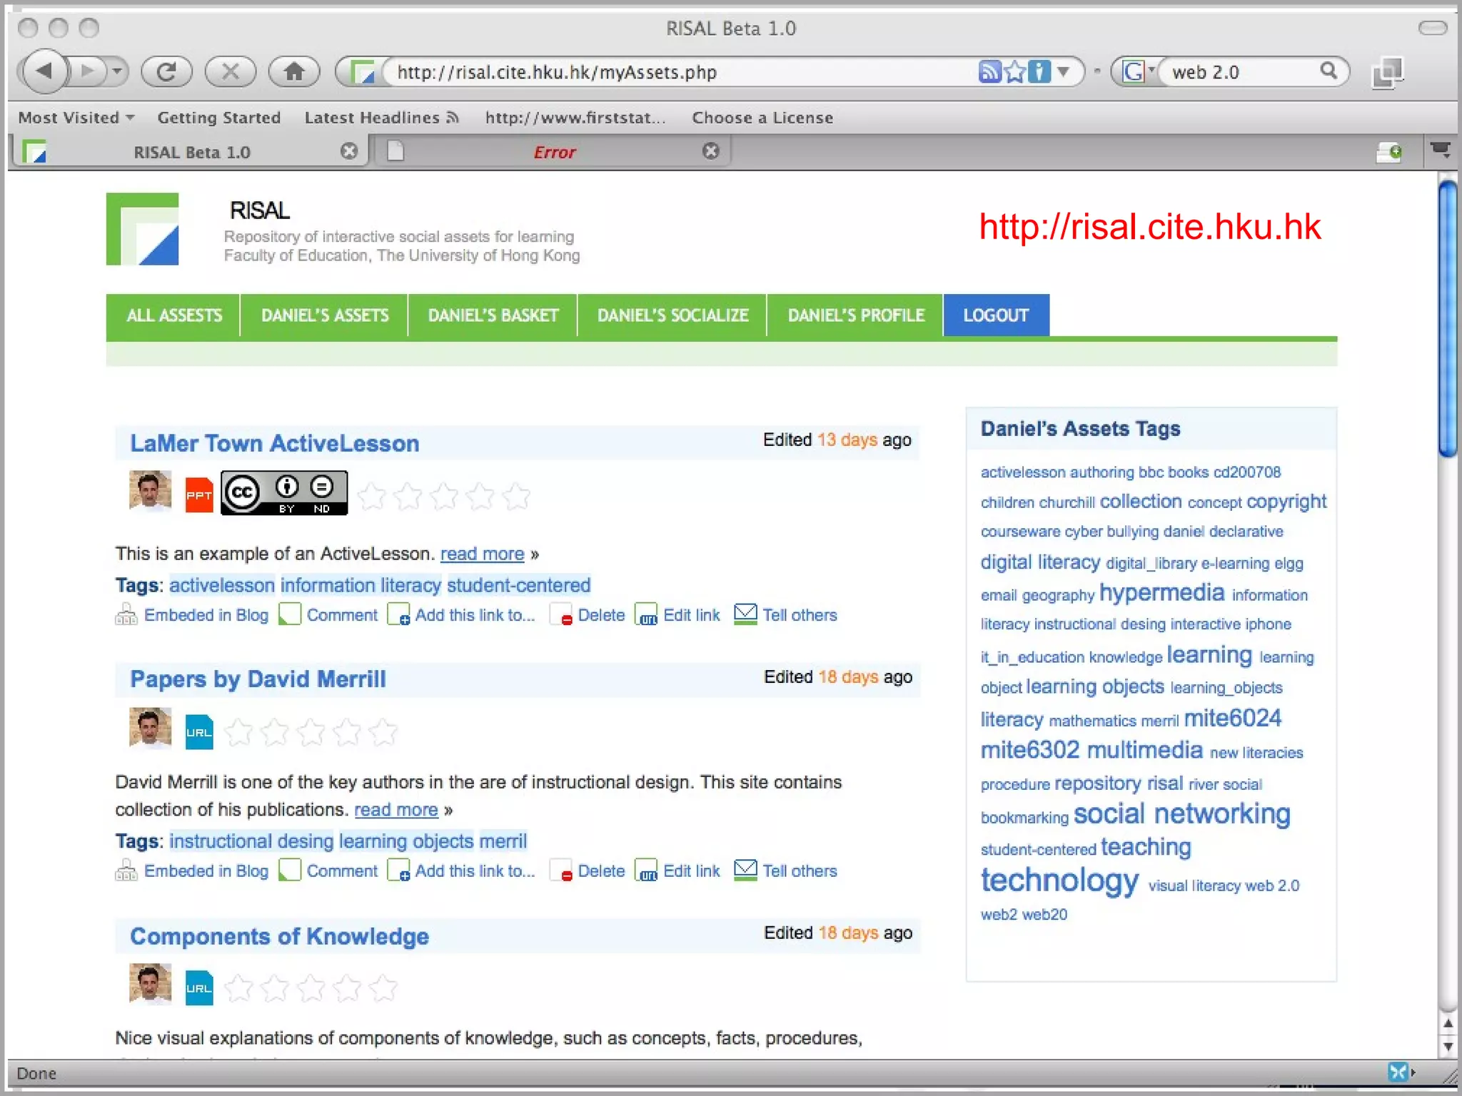1462x1096 pixels.
Task: Click the social networking tag
Action: coord(1182,813)
